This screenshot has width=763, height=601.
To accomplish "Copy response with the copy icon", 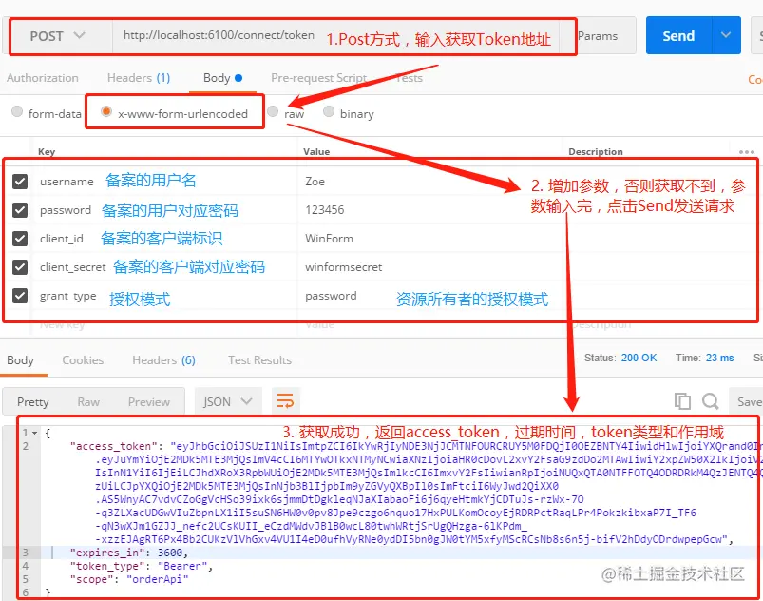I will (x=682, y=401).
